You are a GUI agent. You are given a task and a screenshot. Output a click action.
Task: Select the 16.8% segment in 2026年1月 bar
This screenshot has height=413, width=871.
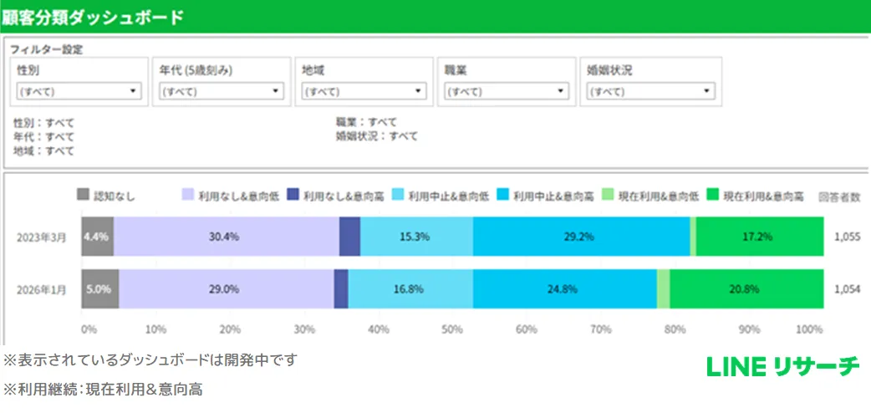coord(410,288)
